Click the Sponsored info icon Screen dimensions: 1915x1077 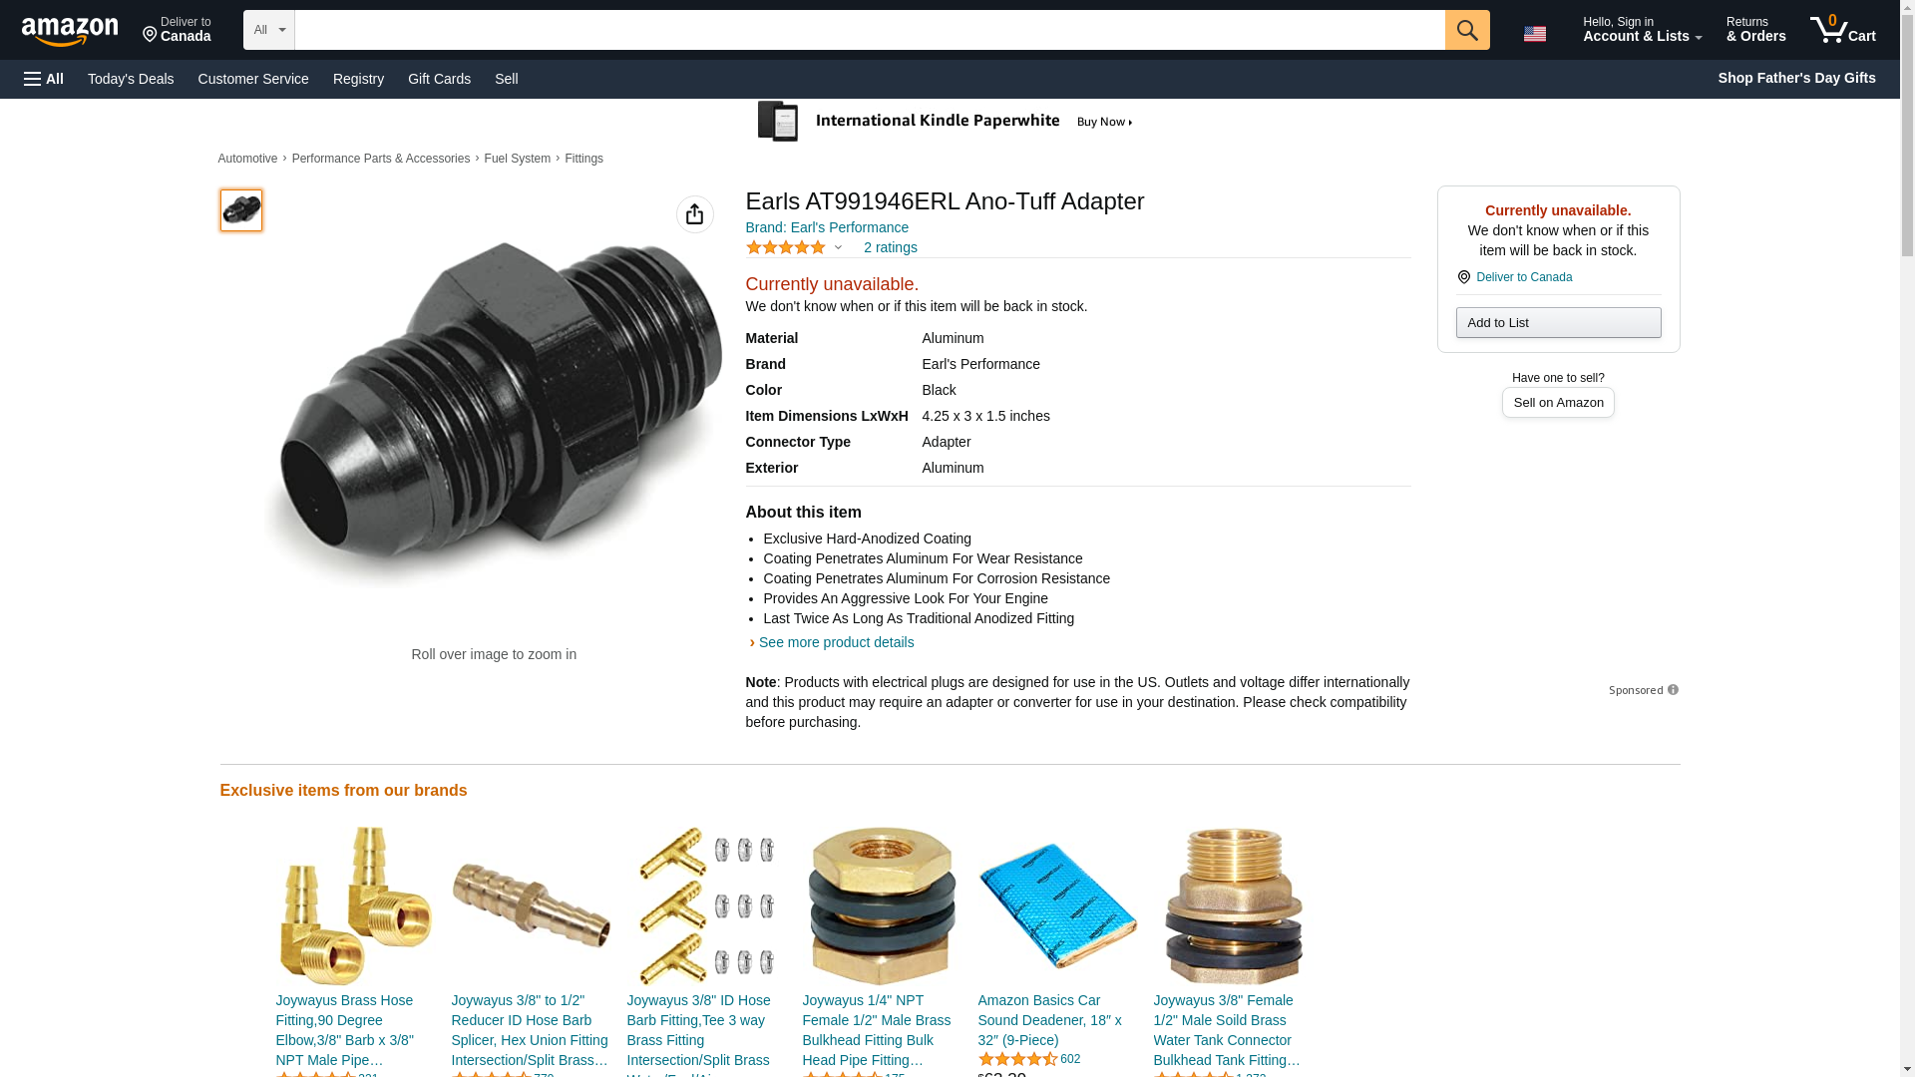pos(1673,690)
